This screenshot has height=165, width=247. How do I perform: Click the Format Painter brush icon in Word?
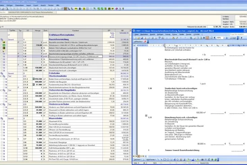pyautogui.click(x=176, y=38)
